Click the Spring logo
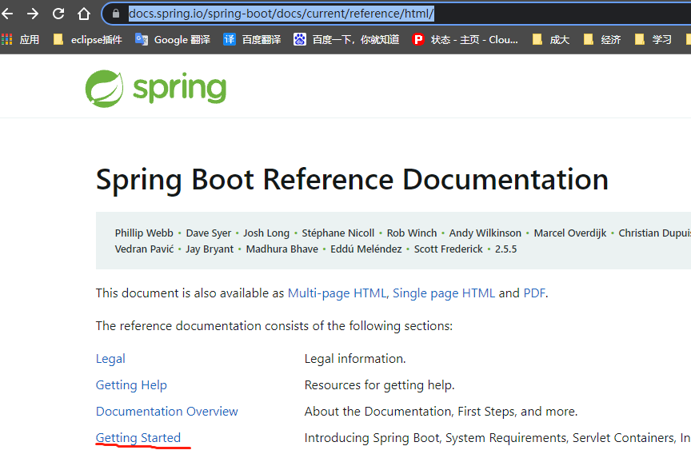This screenshot has width=691, height=450. pos(156,89)
